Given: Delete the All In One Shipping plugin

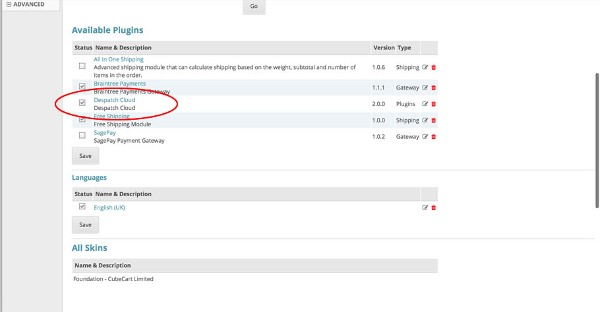Looking at the screenshot, I should tap(434, 67).
